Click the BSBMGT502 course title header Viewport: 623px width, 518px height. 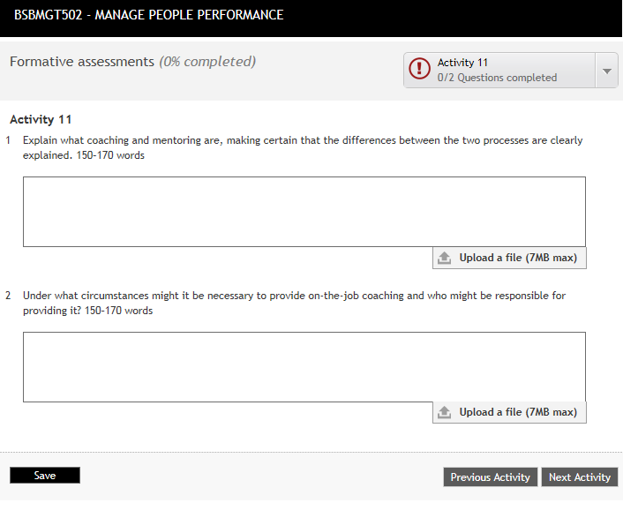149,15
